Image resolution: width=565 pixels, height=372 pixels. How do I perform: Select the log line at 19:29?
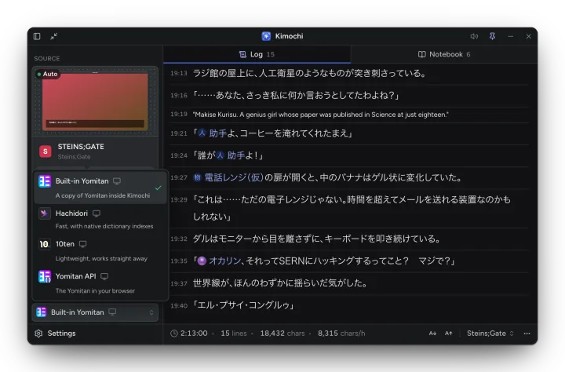[349, 208]
